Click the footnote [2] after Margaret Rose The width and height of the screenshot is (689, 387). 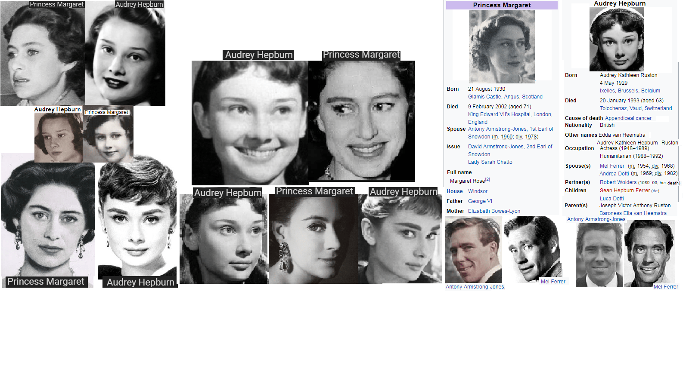tap(487, 180)
